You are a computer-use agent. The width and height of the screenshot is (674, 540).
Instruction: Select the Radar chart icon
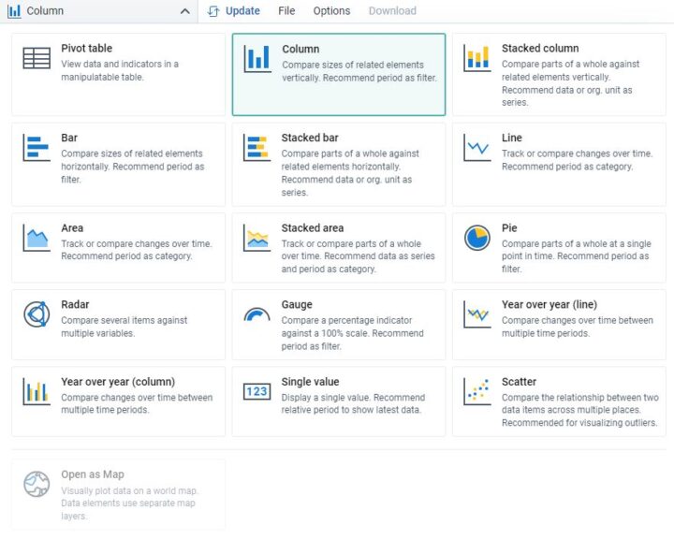point(37,314)
